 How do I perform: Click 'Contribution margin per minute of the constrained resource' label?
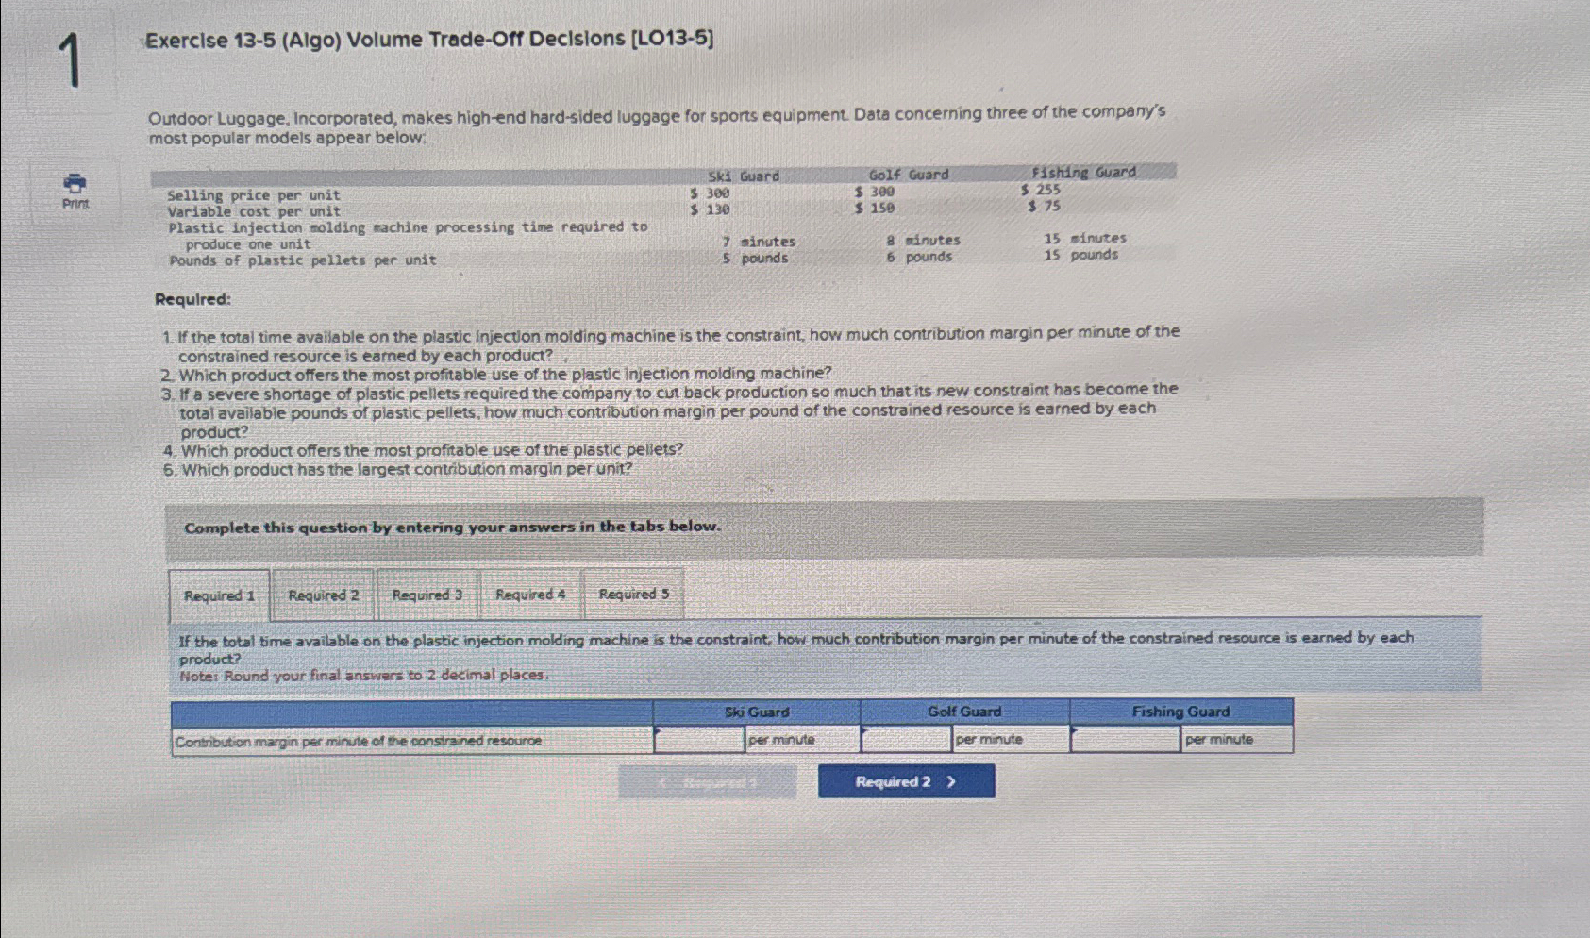point(359,741)
